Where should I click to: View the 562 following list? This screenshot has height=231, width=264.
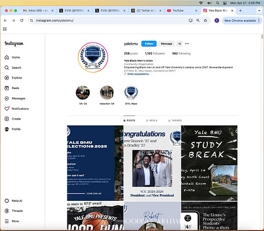click(x=181, y=54)
